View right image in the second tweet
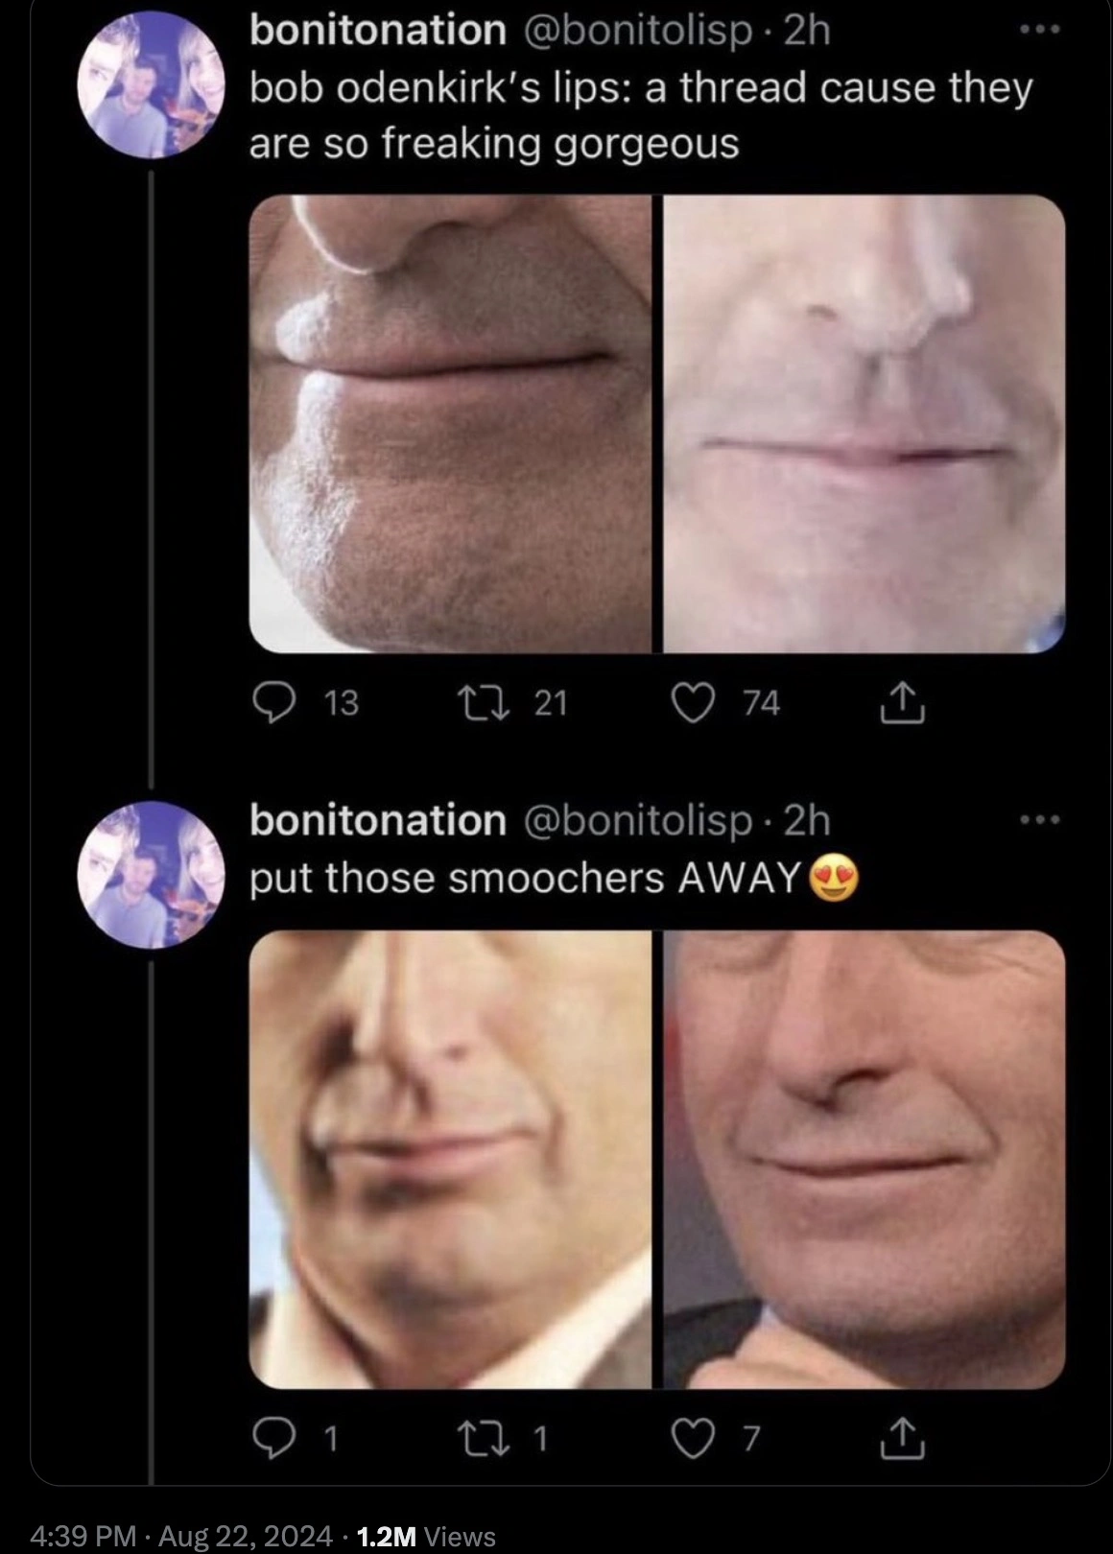This screenshot has width=1113, height=1554. (x=864, y=1159)
